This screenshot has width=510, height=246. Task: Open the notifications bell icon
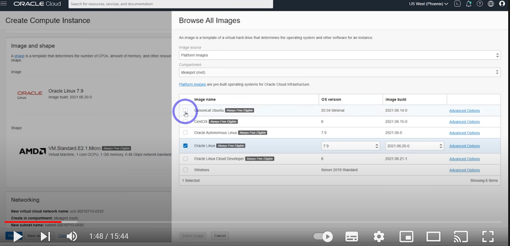468,4
